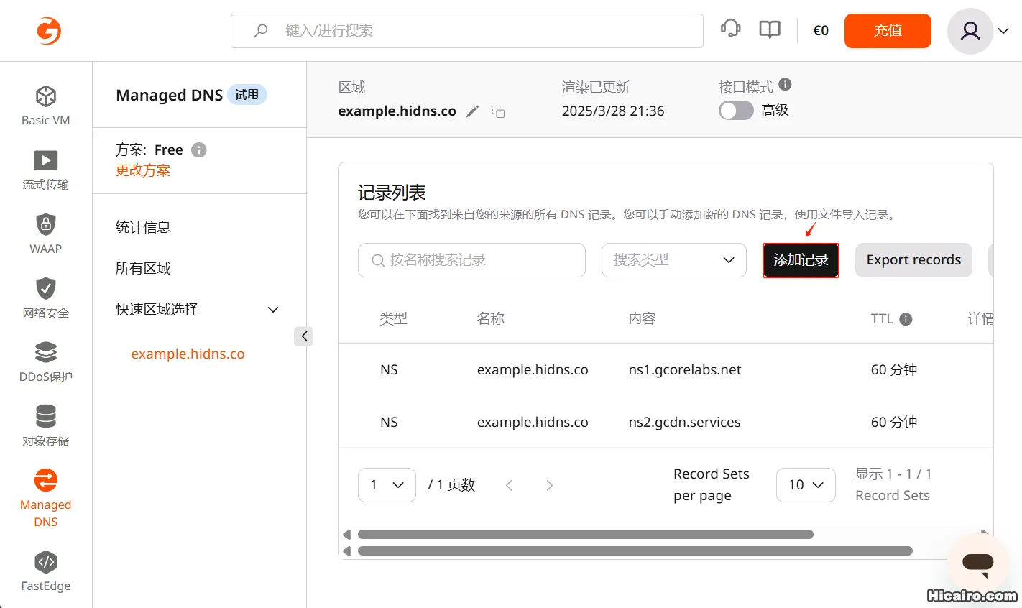The height and width of the screenshot is (608, 1022).
Task: Click info icon next to 接口模式
Action: tap(785, 85)
